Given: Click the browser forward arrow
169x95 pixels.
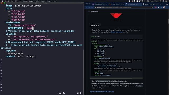Looking at the screenshot, I should pos(89,7).
